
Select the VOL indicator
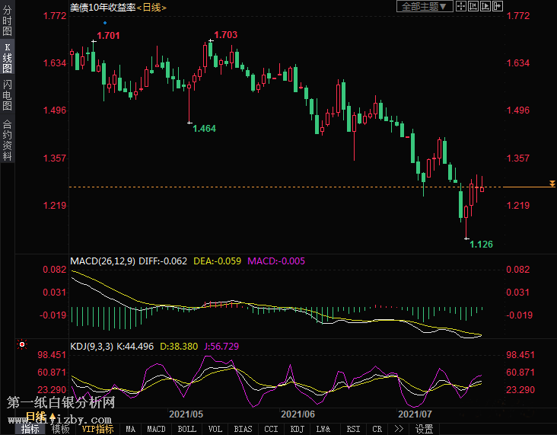click(215, 429)
